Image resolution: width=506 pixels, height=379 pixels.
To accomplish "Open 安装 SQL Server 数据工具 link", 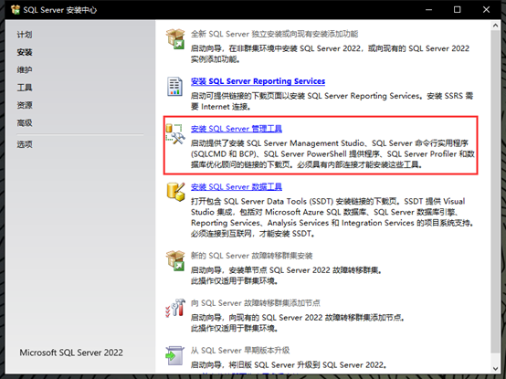I will click(x=237, y=186).
